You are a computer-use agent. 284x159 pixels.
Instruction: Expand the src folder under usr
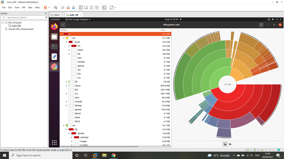(66, 93)
